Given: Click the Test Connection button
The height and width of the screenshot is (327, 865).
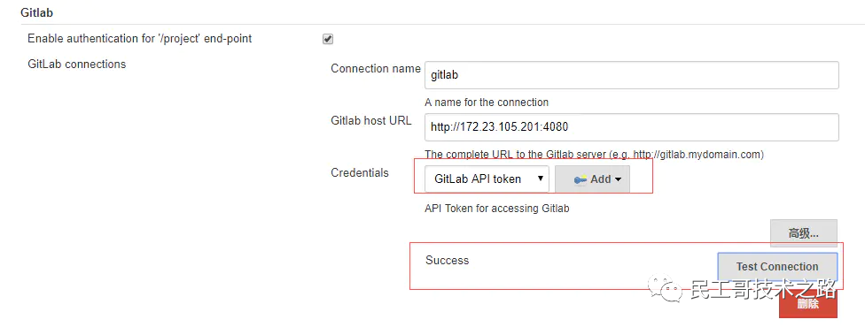Looking at the screenshot, I should coord(777,266).
